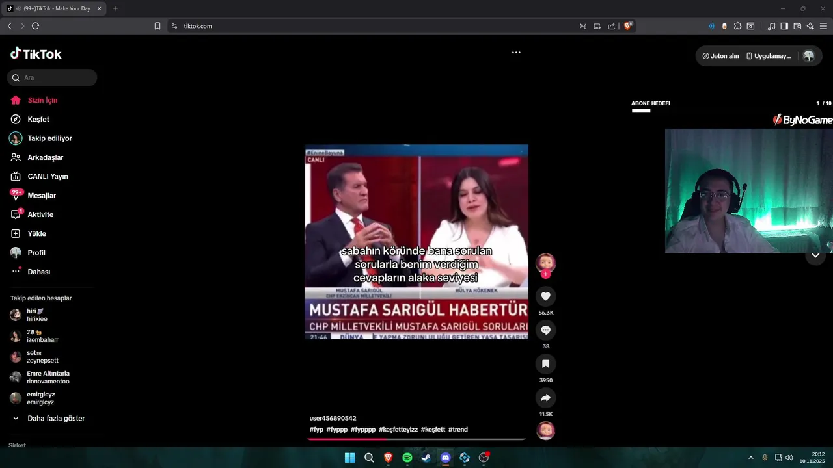
Task: Click Uygulamay... app download button
Action: click(x=769, y=56)
